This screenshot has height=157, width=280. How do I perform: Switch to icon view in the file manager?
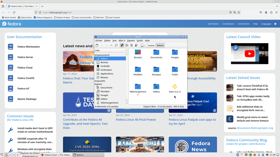click(x=122, y=46)
